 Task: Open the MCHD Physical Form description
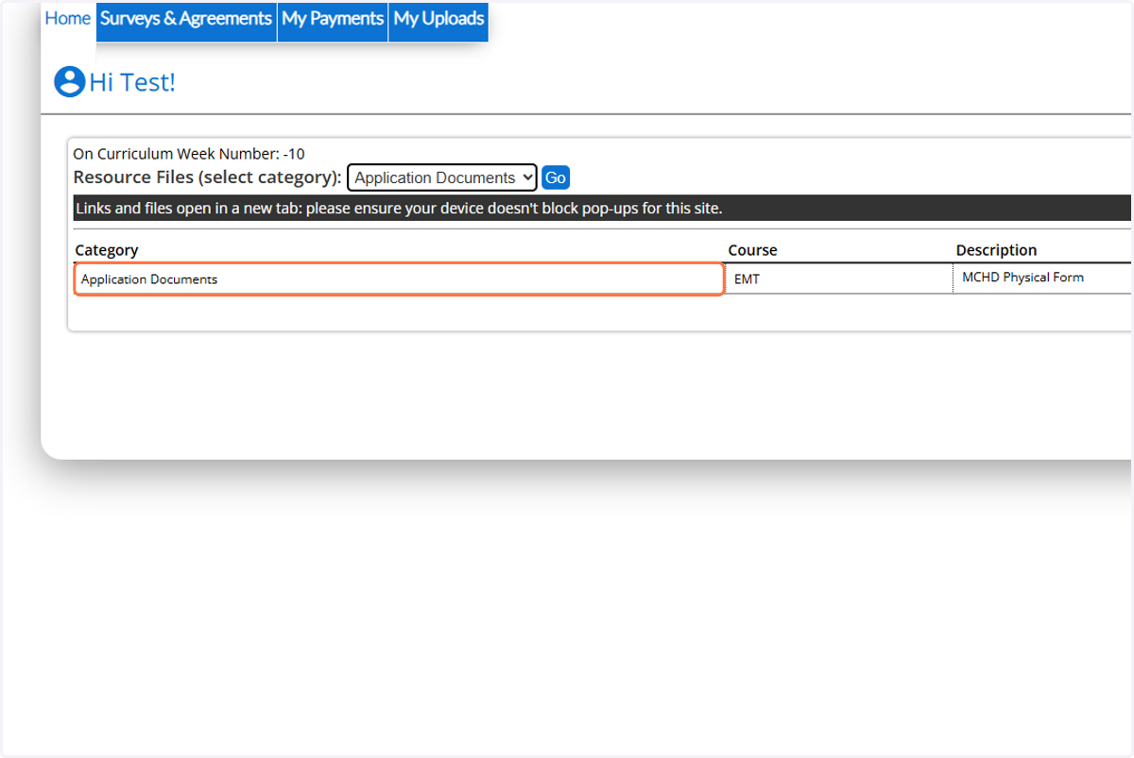[x=1022, y=278]
